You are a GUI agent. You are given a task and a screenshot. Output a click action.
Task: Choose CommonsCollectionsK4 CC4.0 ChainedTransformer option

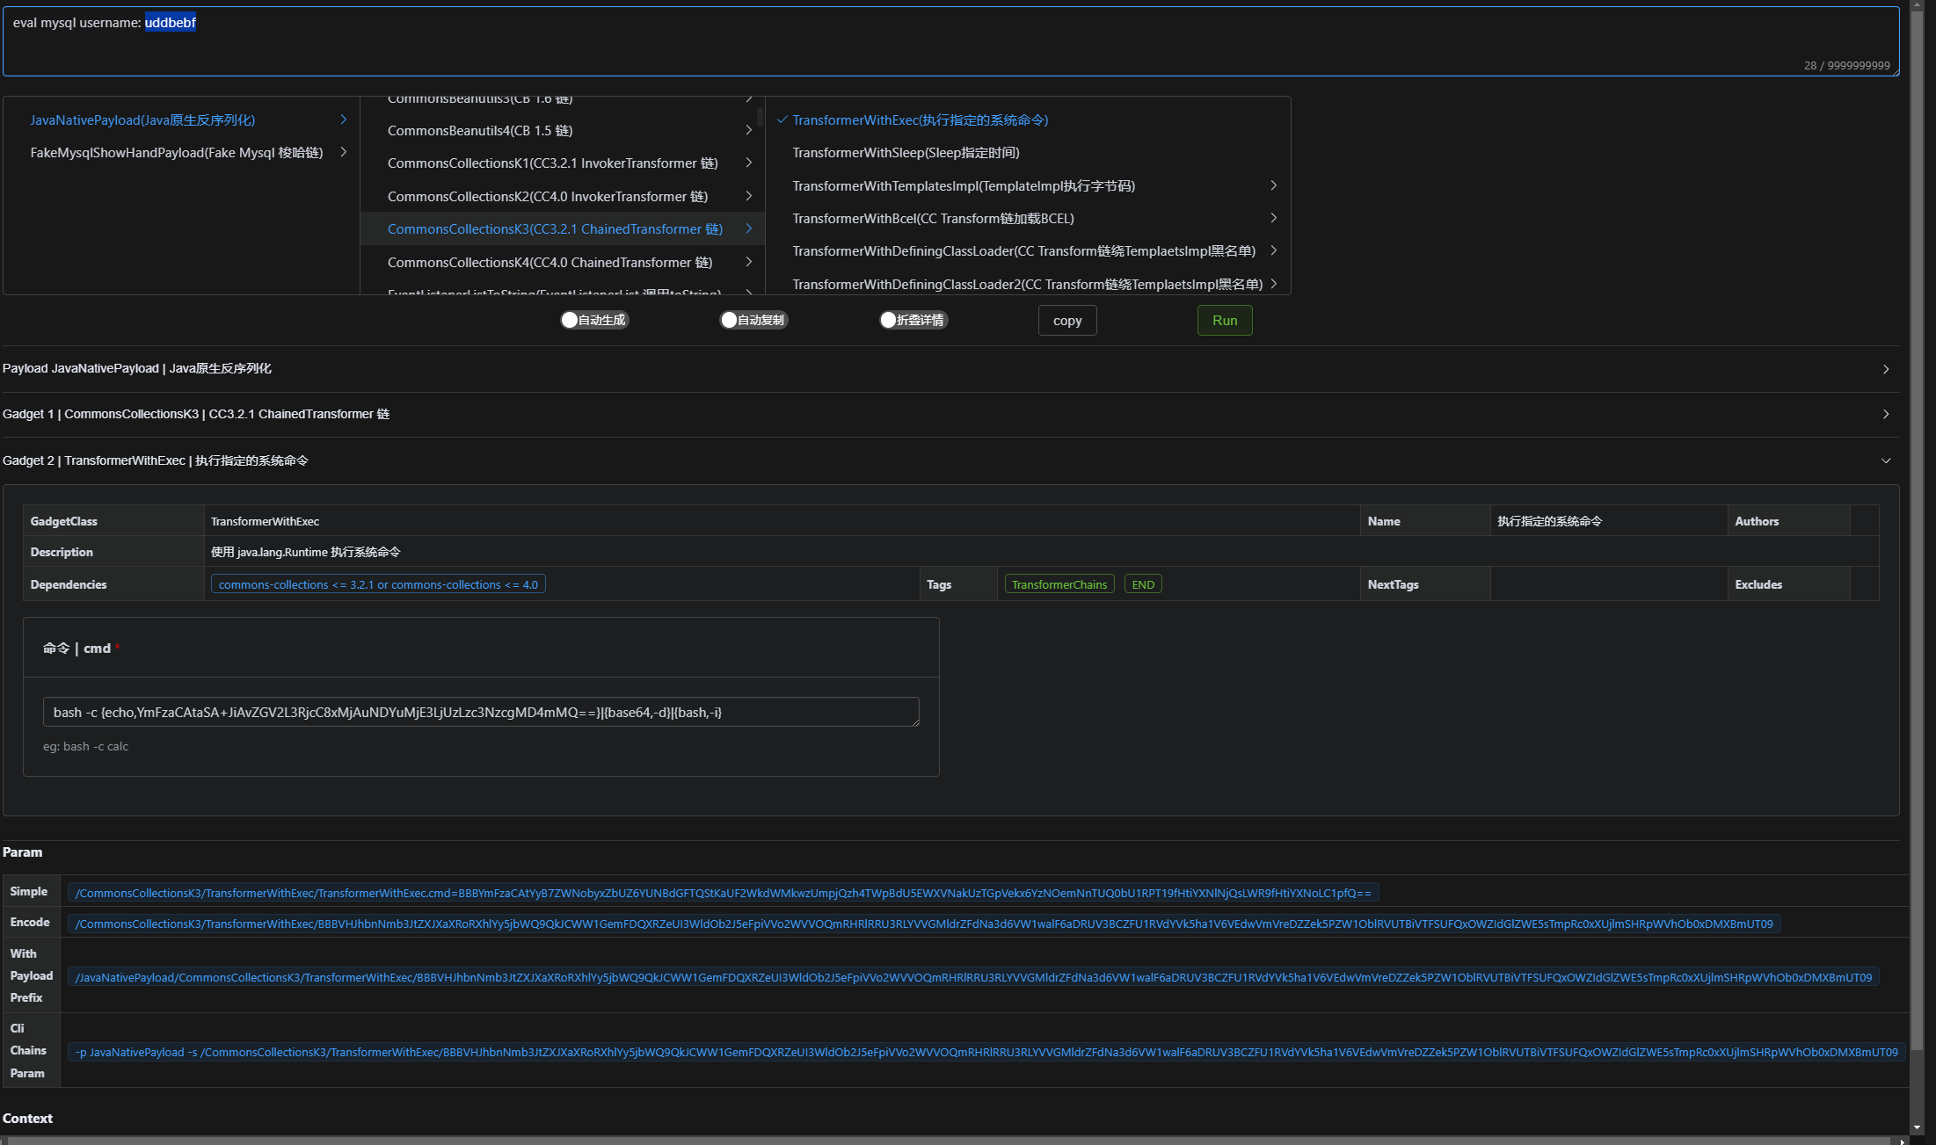[x=562, y=263]
